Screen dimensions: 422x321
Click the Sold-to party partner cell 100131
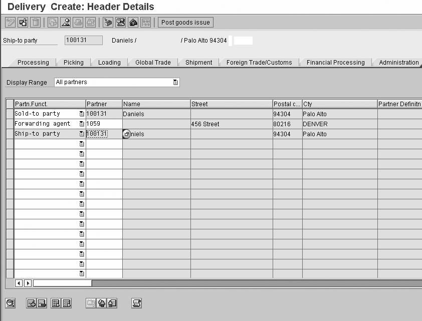(104, 114)
